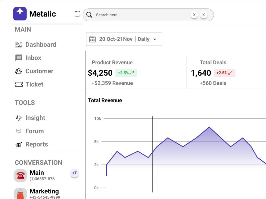The width and height of the screenshot is (266, 199).
Task: Click the MAIN section header
Action: (23, 29)
